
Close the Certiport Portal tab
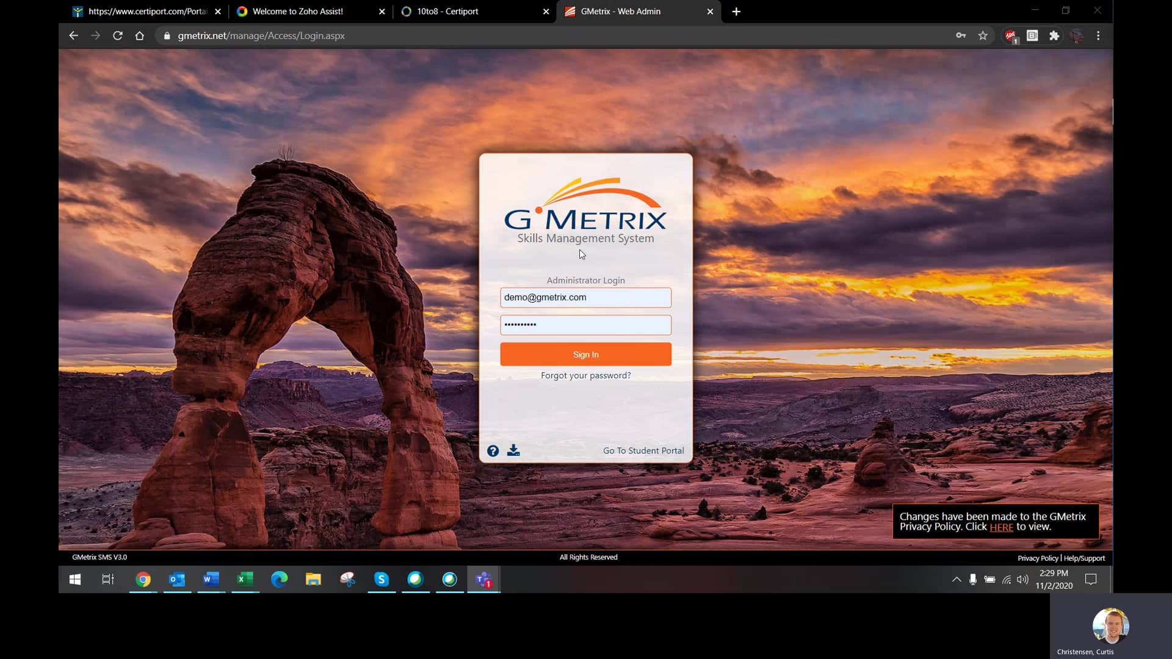click(x=218, y=12)
